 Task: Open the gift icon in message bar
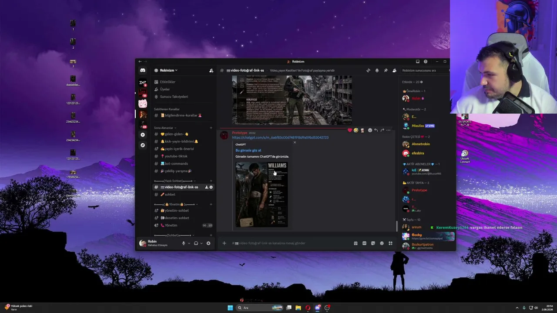pyautogui.click(x=356, y=243)
